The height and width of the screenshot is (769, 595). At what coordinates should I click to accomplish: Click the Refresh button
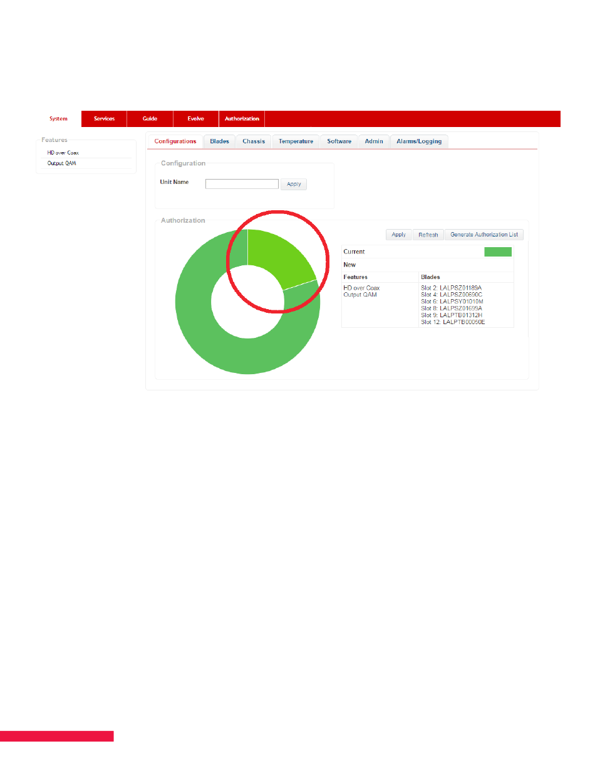tap(428, 235)
